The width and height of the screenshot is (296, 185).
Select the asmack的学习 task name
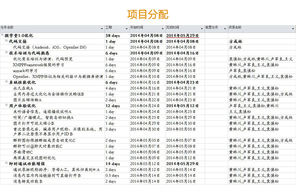25,71
